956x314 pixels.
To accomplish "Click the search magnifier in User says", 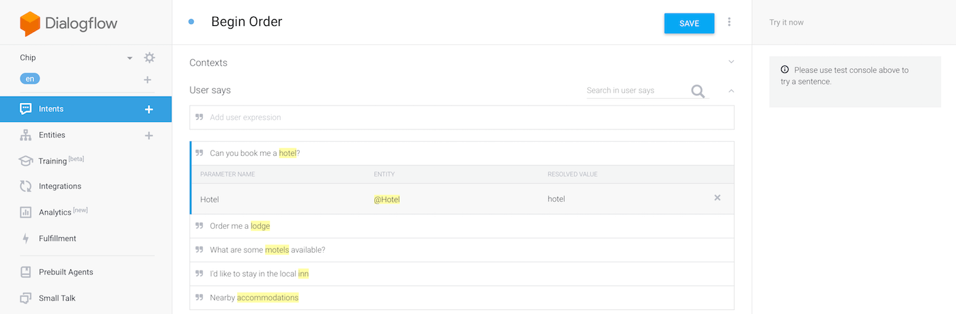I will [697, 91].
